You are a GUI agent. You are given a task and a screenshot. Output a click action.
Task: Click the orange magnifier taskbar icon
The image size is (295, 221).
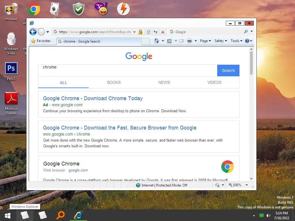coord(60,215)
